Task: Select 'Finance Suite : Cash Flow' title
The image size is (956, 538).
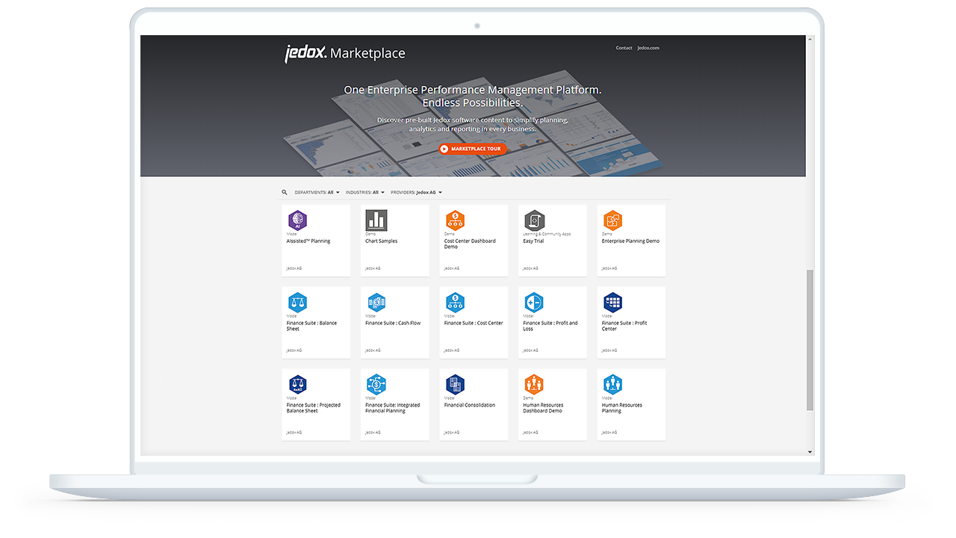Action: coord(393,324)
